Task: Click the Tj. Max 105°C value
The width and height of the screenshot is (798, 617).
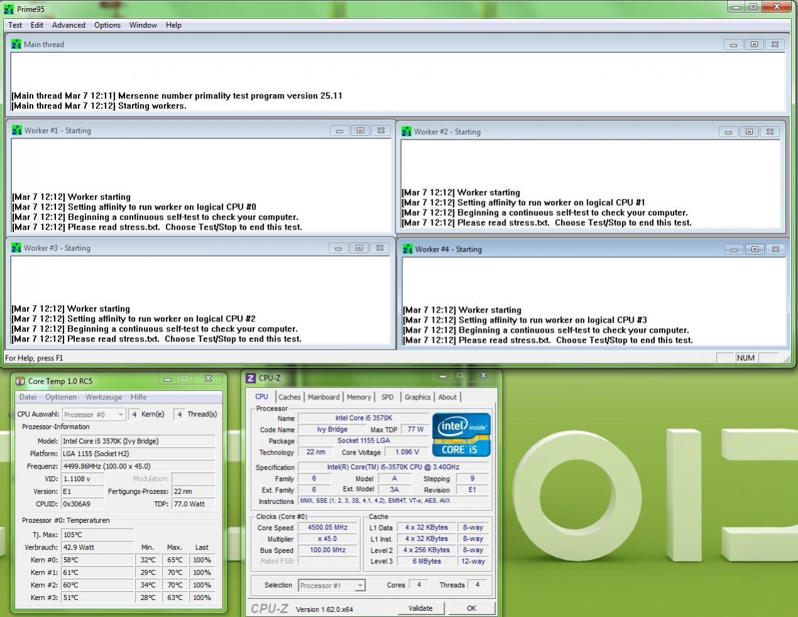Action: (x=97, y=535)
